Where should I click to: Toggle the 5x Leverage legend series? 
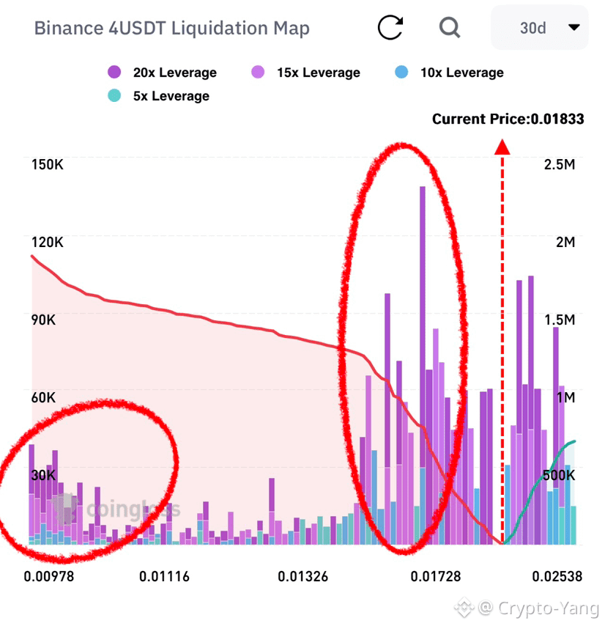pos(158,96)
